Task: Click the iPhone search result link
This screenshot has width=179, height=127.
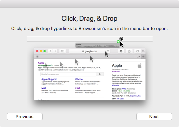Action: (x=79, y=79)
